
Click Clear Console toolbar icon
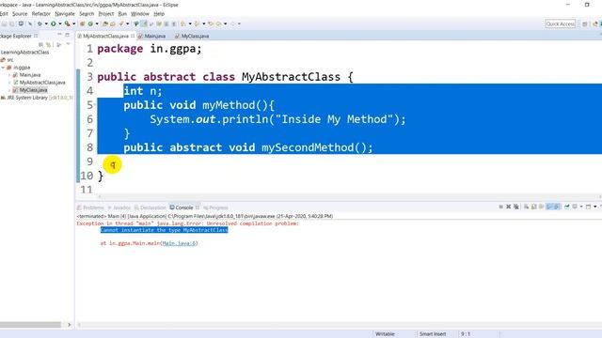[527, 207]
